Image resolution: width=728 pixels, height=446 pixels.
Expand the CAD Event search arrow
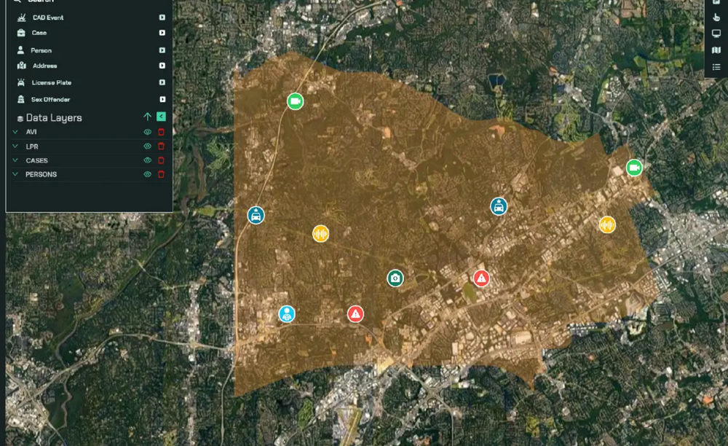click(x=162, y=17)
